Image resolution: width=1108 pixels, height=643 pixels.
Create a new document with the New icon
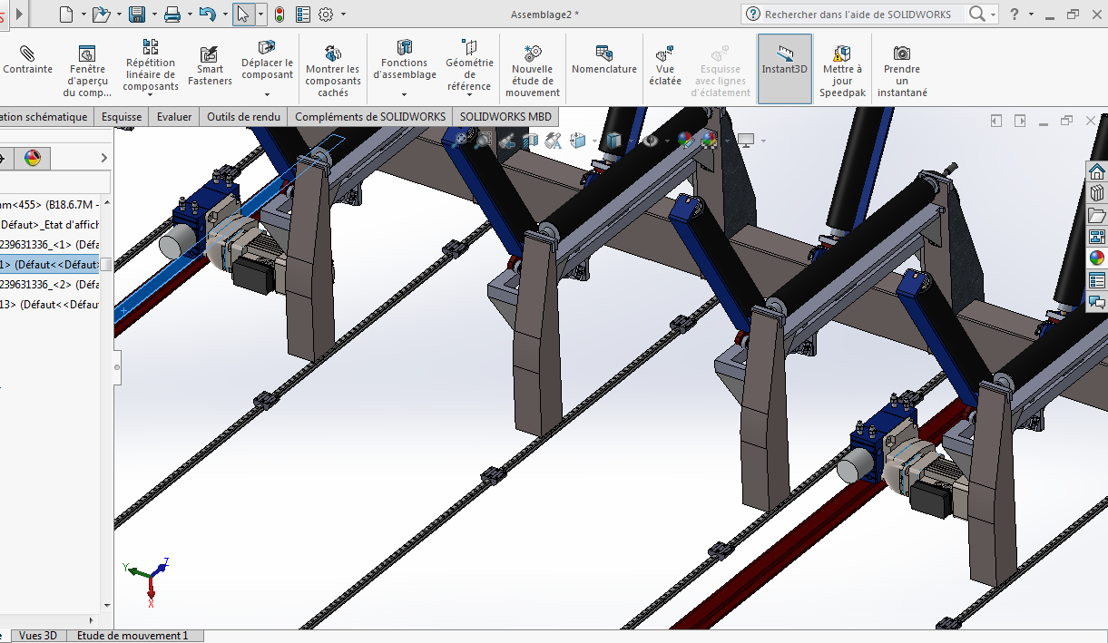(65, 14)
